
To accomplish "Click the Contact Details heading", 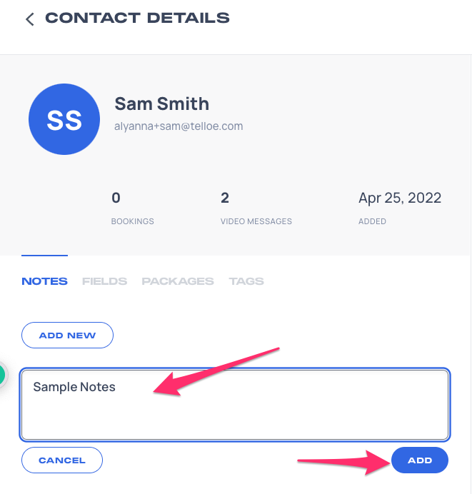I will [137, 18].
